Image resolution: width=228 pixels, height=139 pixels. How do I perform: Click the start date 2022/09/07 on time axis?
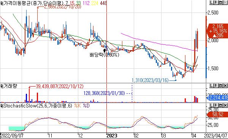pos(12,136)
